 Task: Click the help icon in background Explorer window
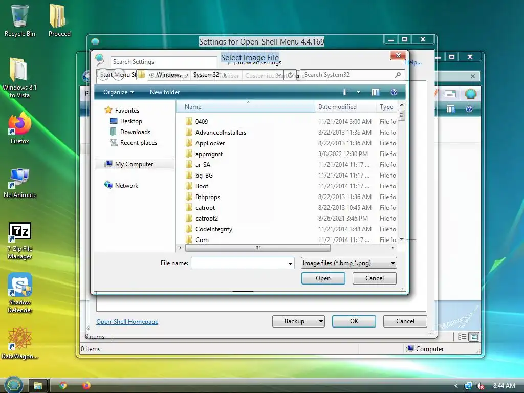pos(469,110)
